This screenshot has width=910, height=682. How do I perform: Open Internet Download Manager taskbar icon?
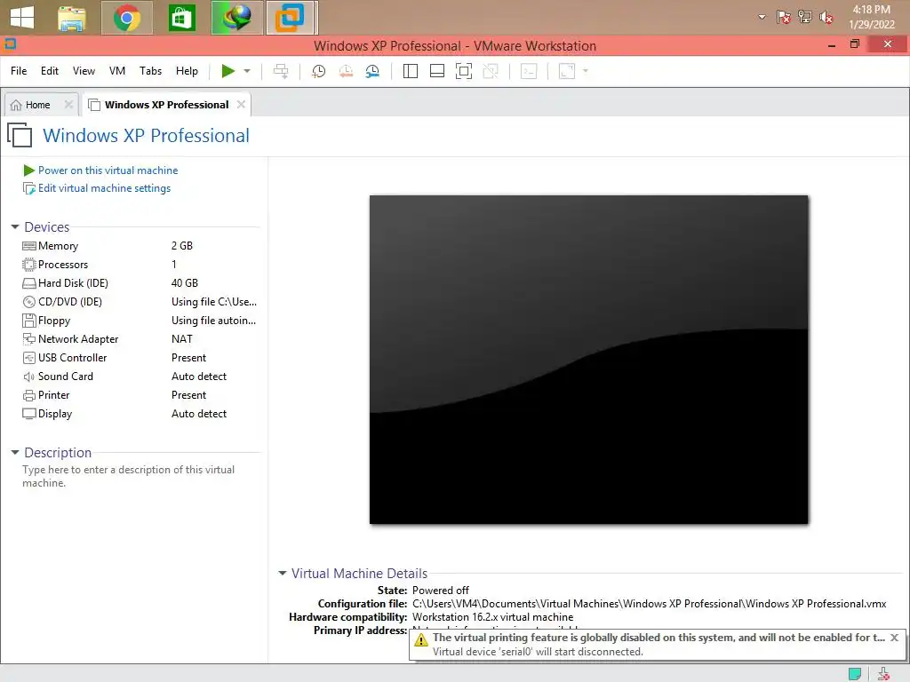click(x=236, y=18)
